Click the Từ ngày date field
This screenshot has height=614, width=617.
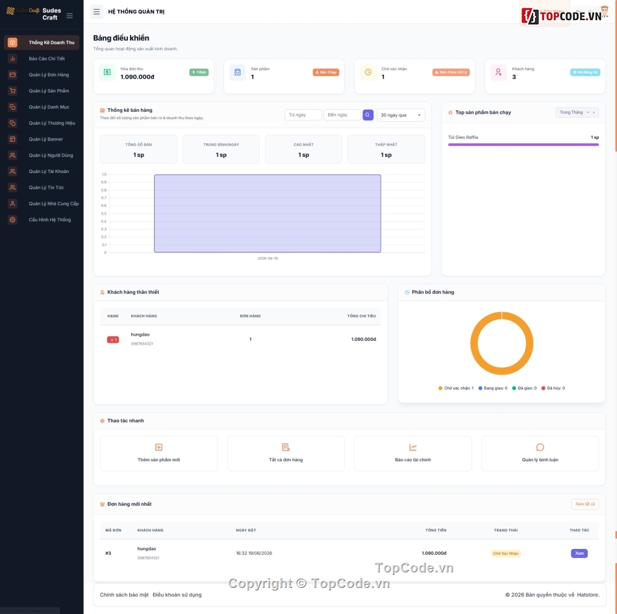point(303,115)
